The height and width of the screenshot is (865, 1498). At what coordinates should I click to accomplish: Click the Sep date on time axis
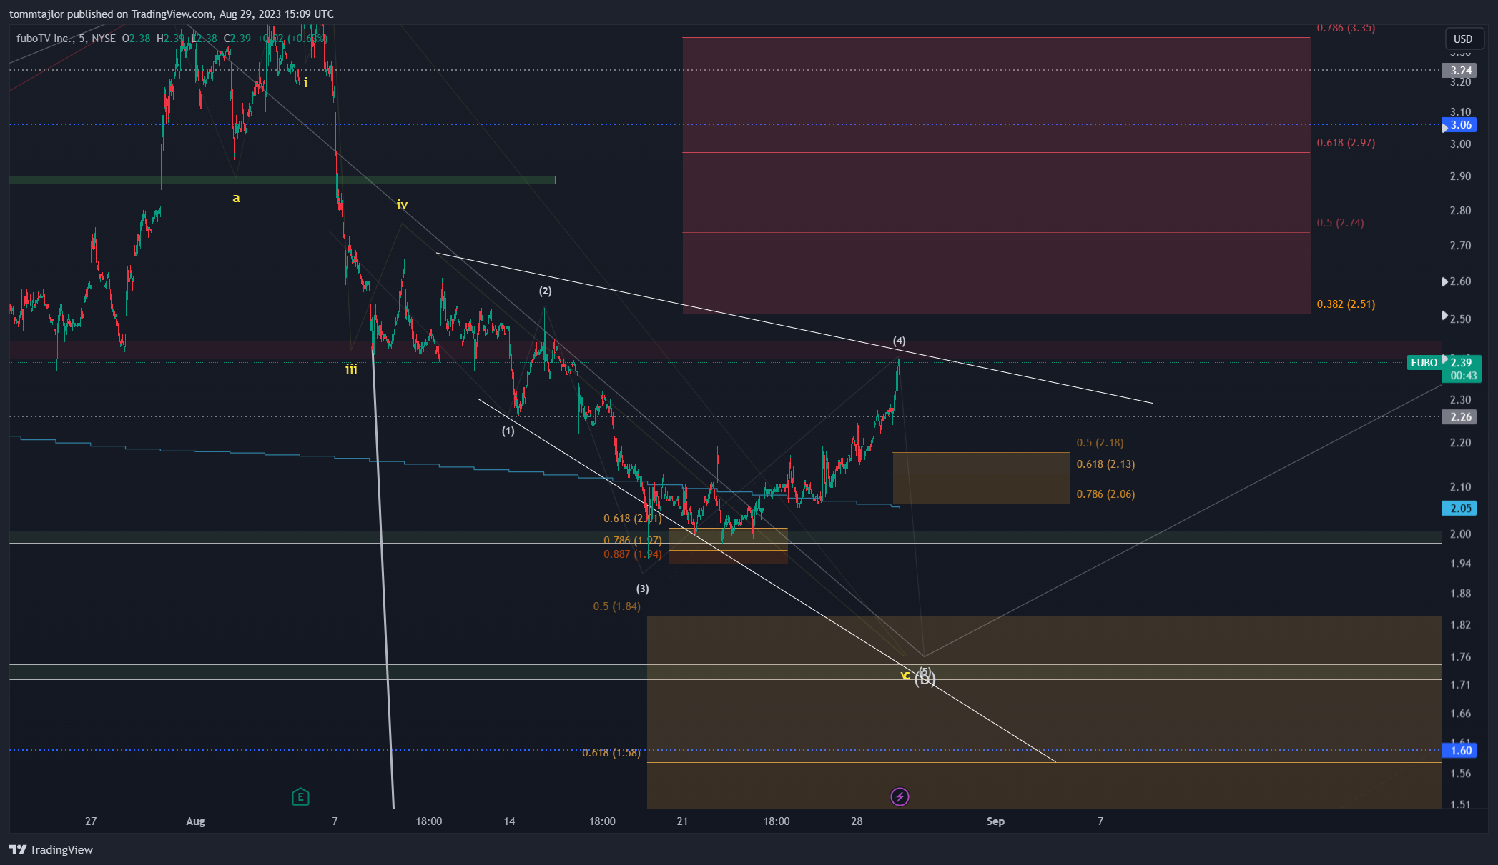995,821
